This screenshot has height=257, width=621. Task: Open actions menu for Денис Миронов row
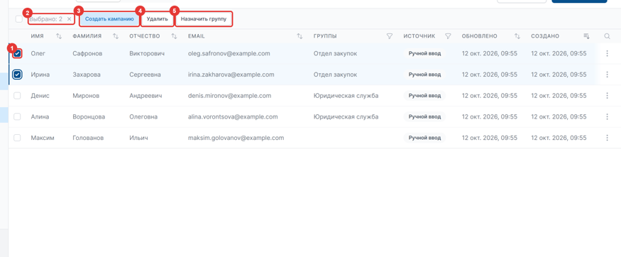coord(607,95)
